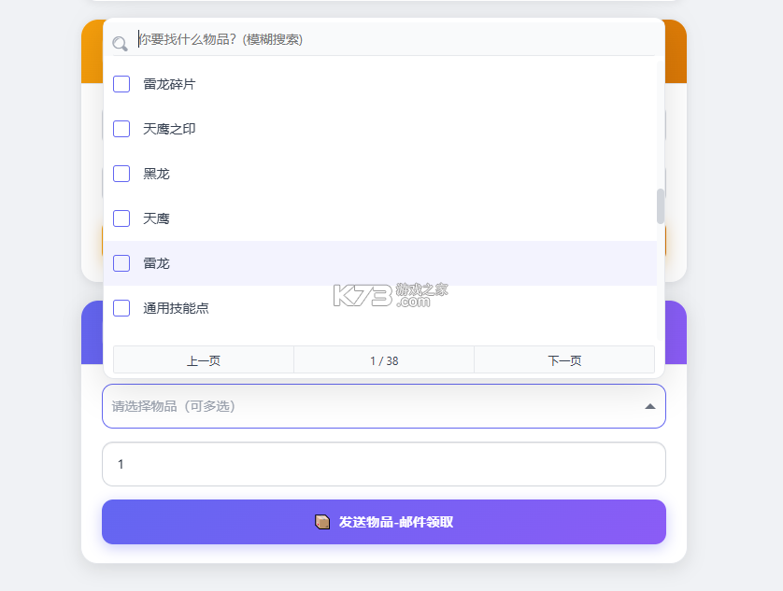
Task: Click the 雷龙碎片 item label
Action: 169,84
